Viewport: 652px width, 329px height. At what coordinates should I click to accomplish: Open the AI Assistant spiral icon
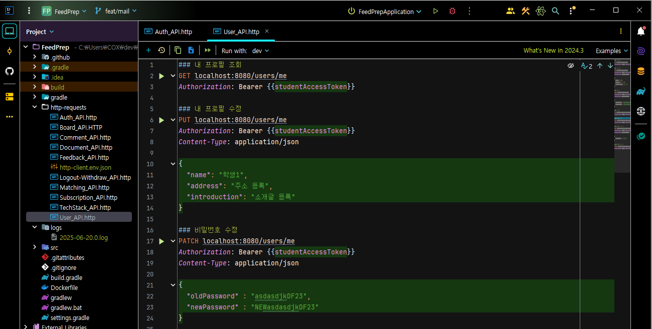pyautogui.click(x=641, y=51)
